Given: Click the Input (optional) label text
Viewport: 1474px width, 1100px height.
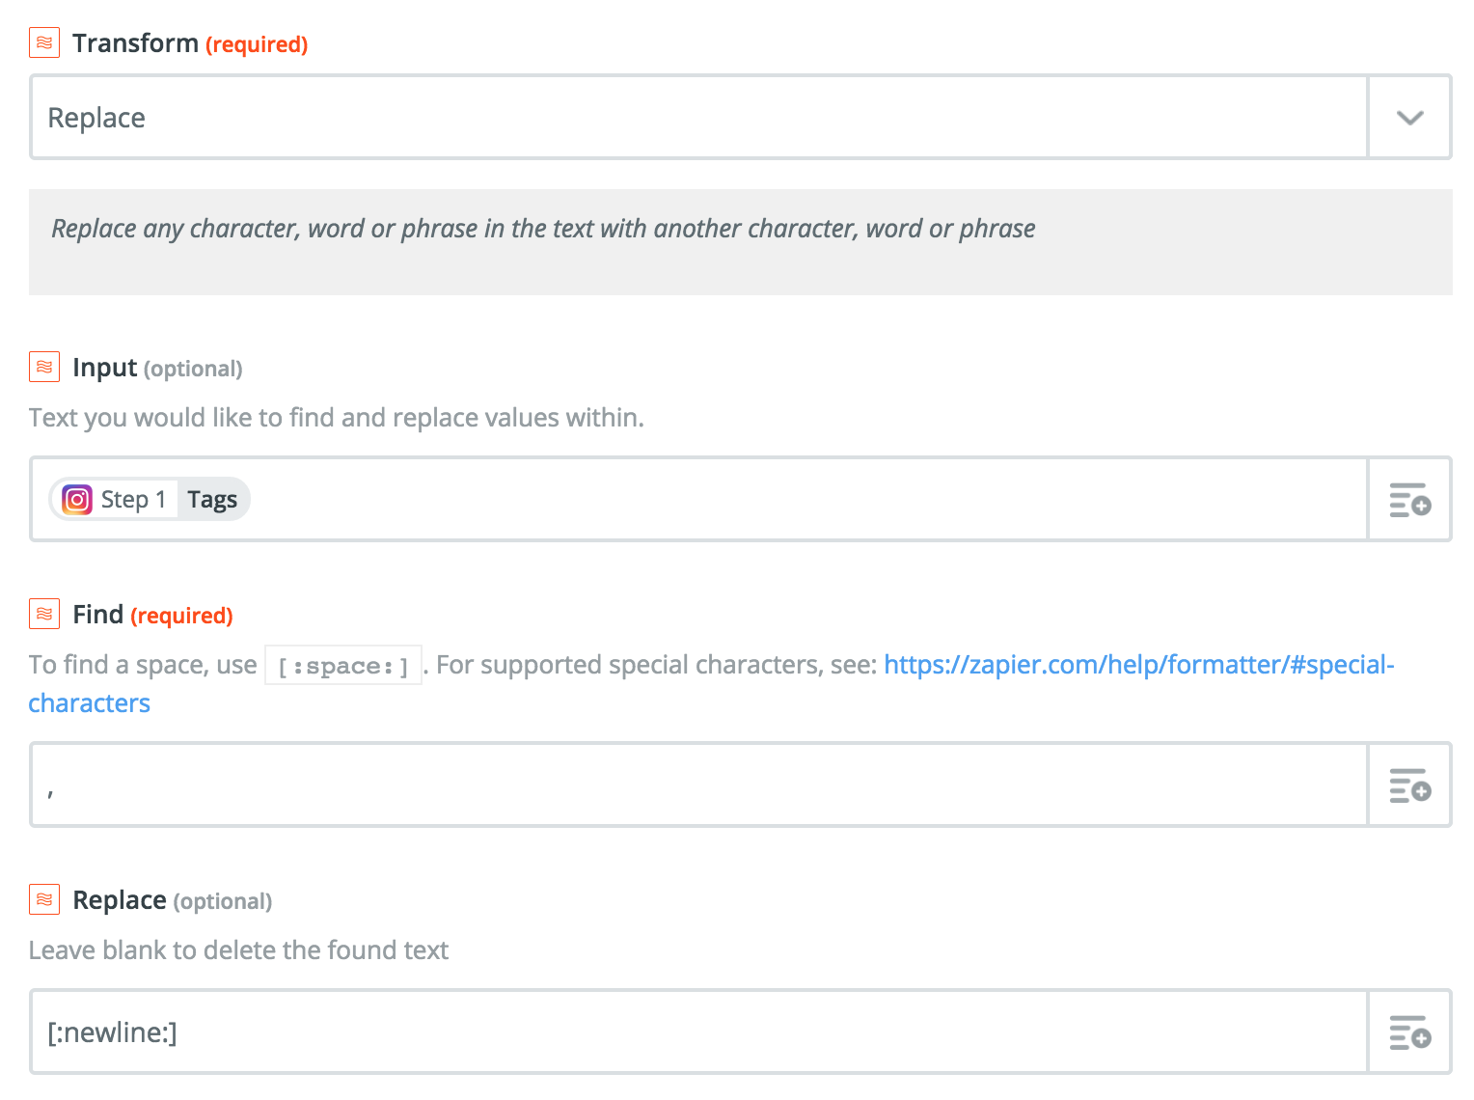Looking at the screenshot, I should (x=157, y=368).
